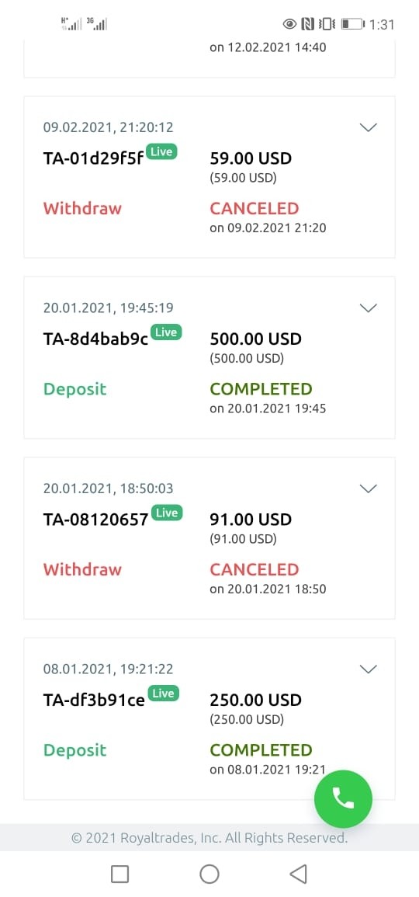Tap Live badge beside TA-df3b91ce

pos(164,694)
